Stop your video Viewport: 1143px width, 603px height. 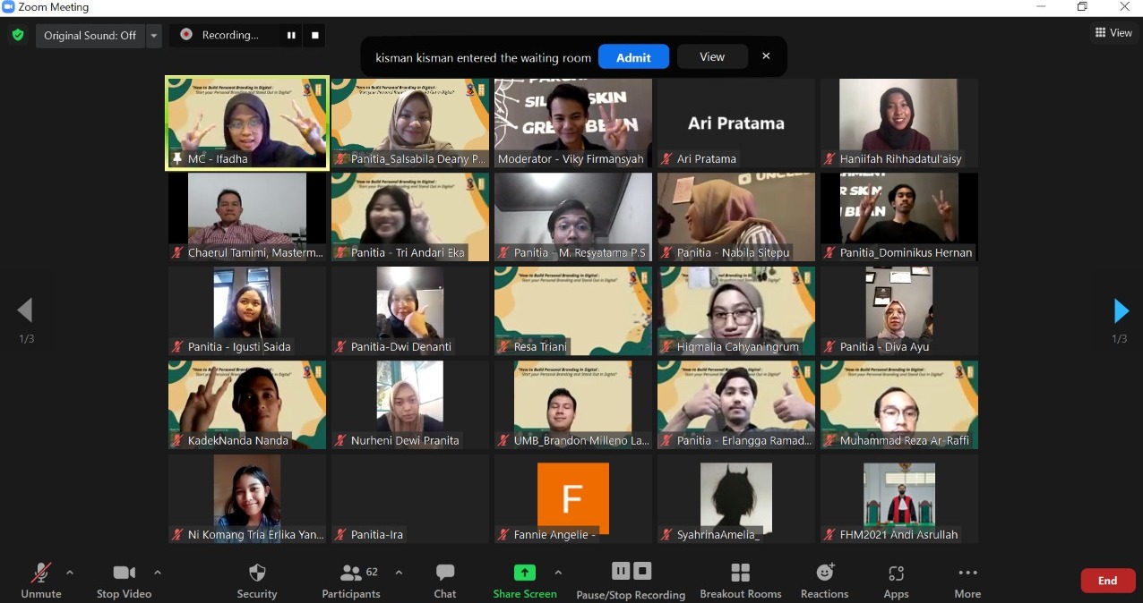pyautogui.click(x=124, y=580)
